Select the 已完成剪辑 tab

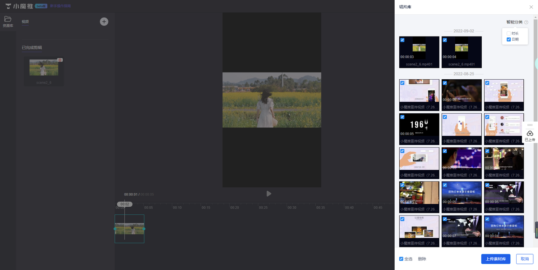(32, 48)
